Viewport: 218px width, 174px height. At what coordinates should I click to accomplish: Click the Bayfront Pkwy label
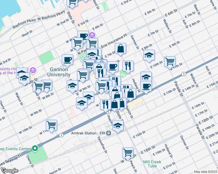[24, 23]
